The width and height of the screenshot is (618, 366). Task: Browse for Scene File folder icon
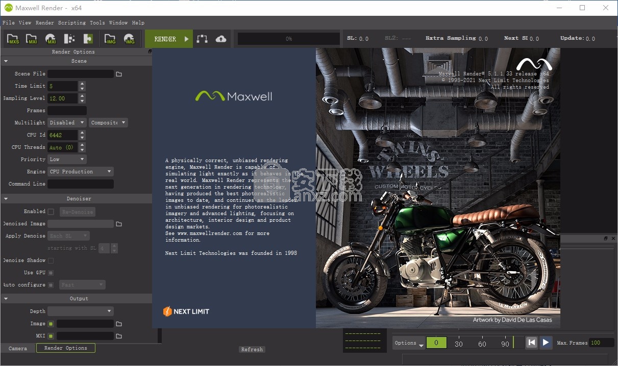(119, 74)
